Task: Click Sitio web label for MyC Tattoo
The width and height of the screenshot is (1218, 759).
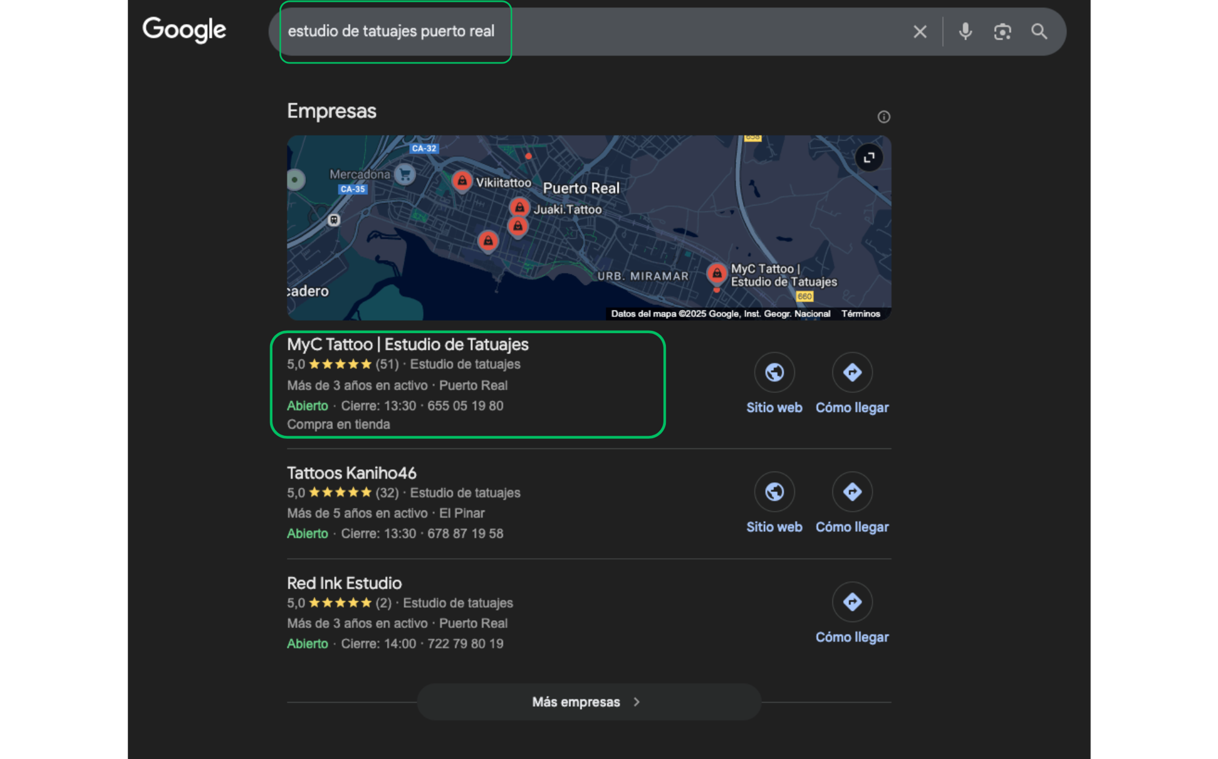Action: (x=774, y=408)
